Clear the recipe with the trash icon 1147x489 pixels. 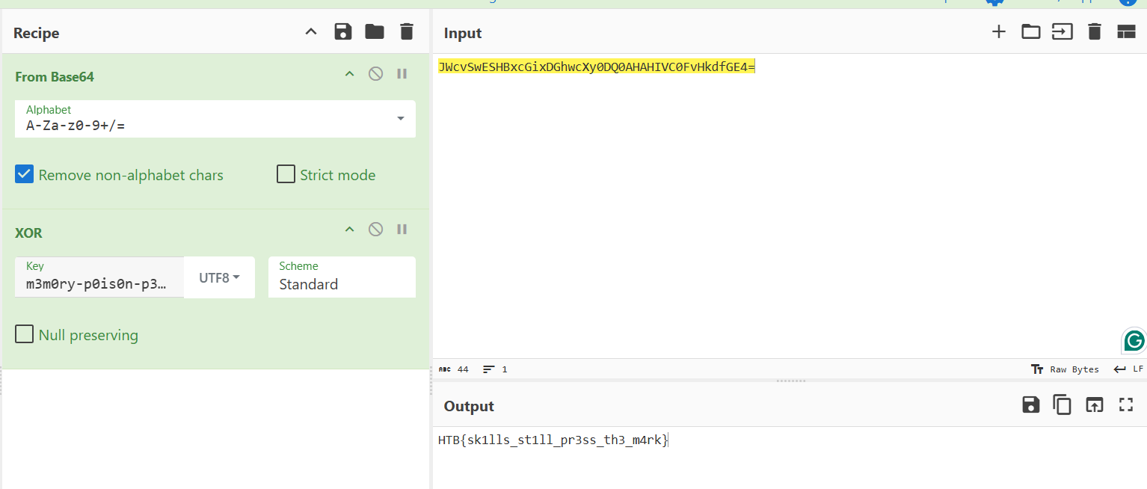tap(406, 31)
